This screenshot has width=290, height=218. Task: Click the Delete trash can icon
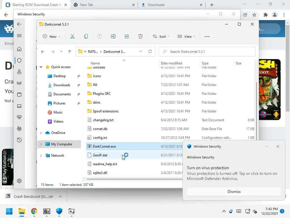140,37
